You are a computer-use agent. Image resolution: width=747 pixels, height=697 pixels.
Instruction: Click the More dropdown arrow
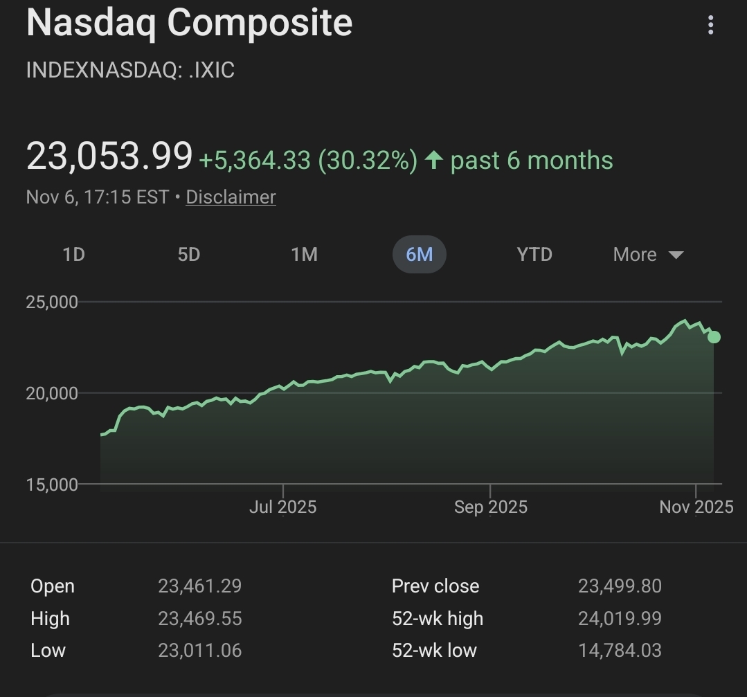tap(676, 255)
